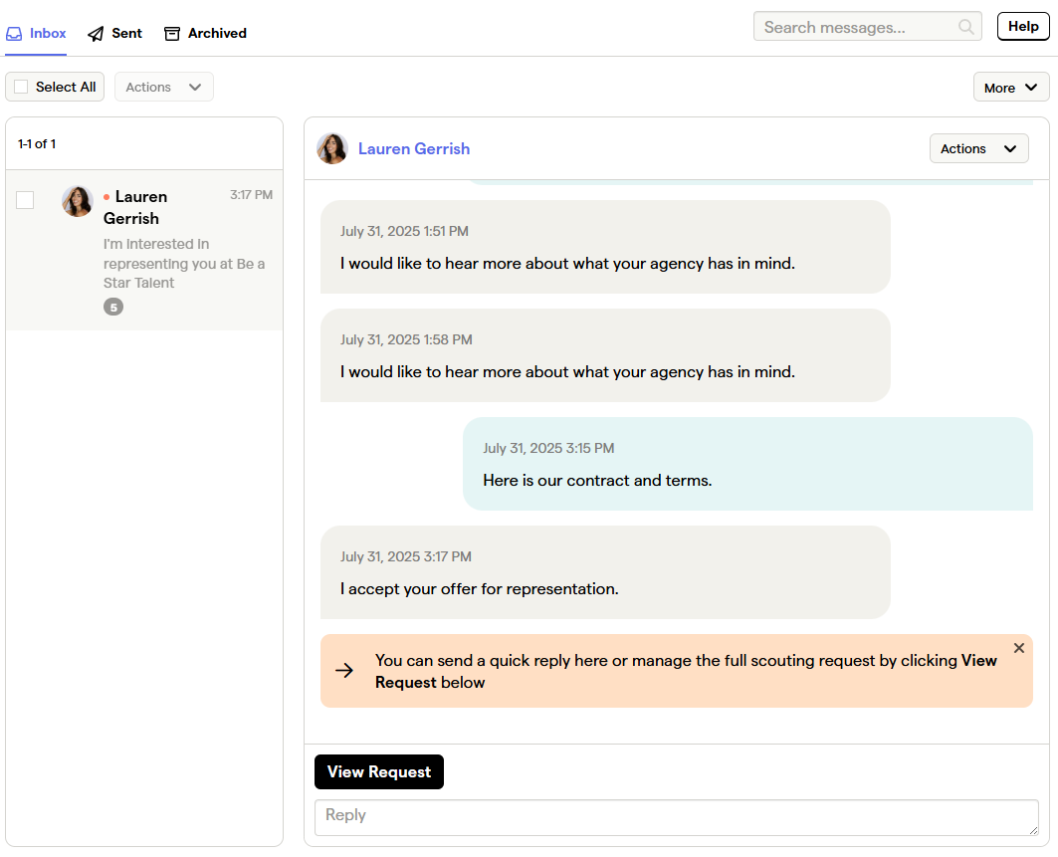
Task: Click the Help button
Action: click(1023, 26)
